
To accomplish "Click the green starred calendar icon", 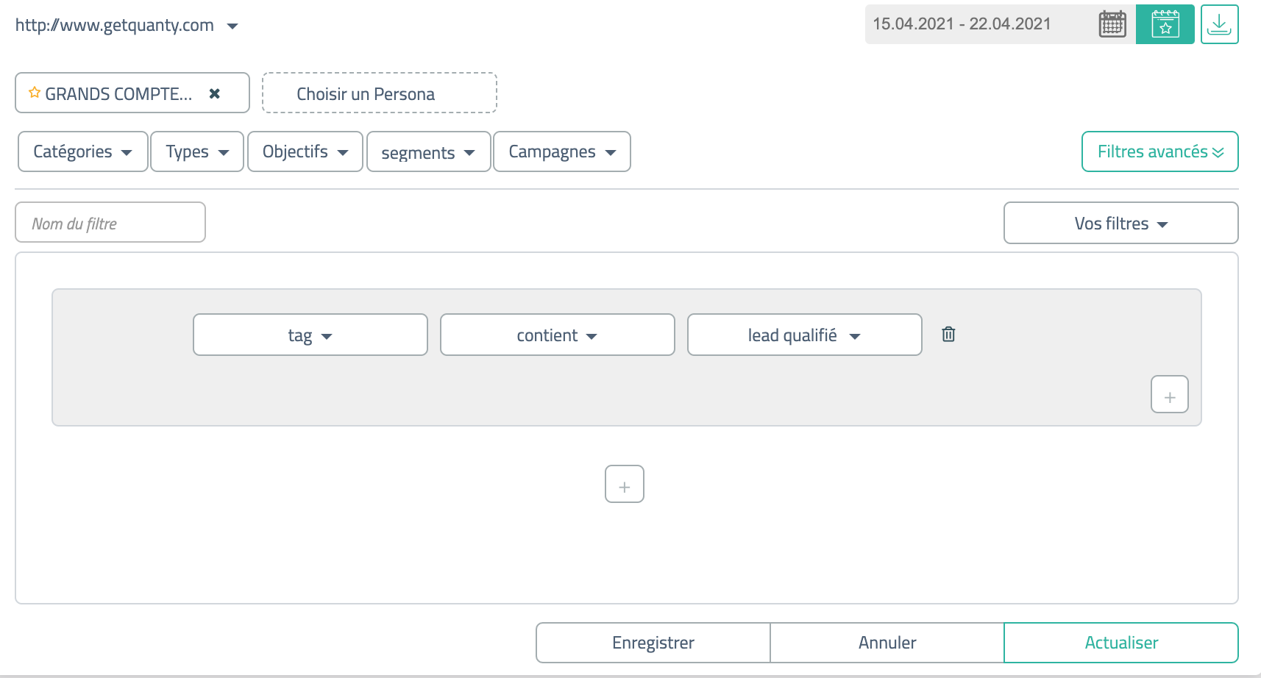I will pos(1165,24).
